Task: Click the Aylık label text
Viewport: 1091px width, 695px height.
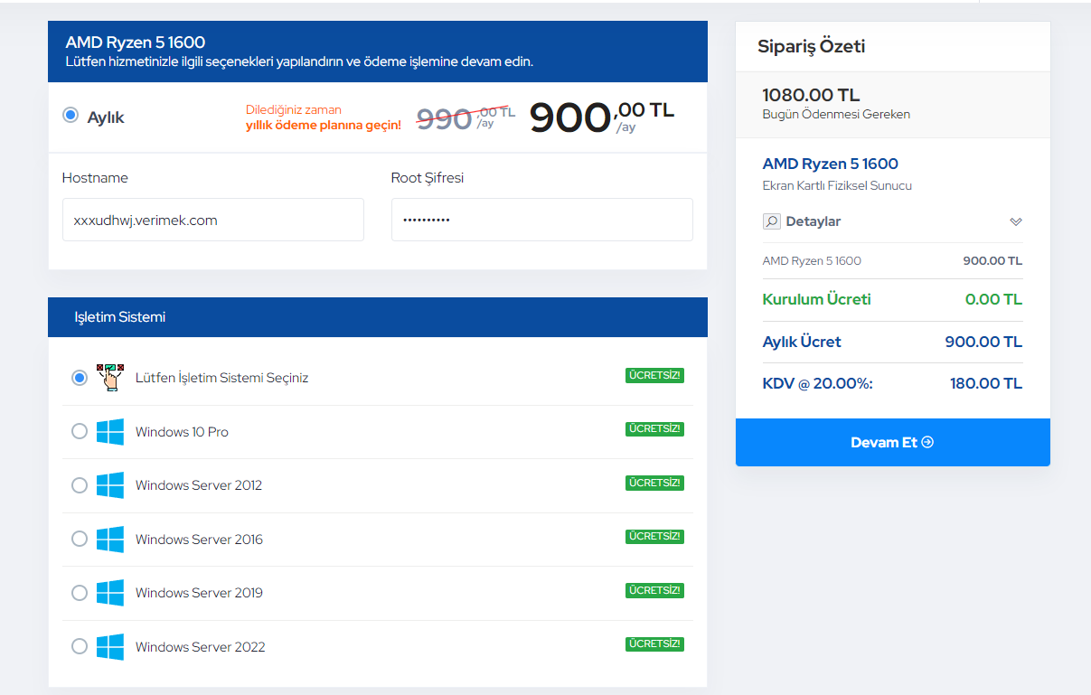Action: [106, 117]
